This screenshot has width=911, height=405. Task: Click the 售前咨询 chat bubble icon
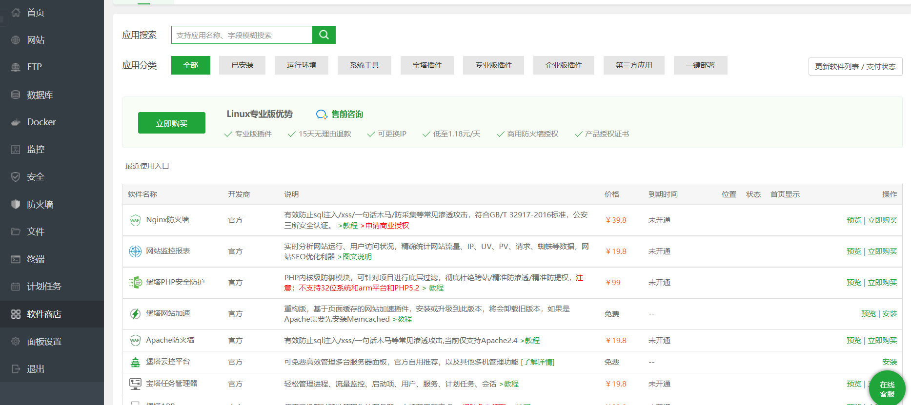point(322,115)
